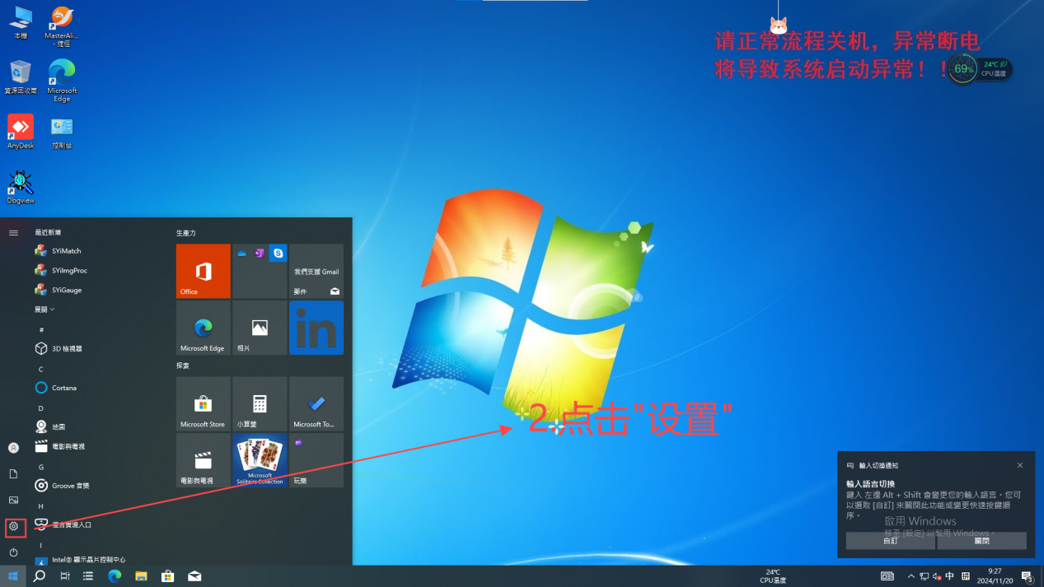Open Microsoft Store tile in Start menu
This screenshot has height=587, width=1044.
pos(203,404)
